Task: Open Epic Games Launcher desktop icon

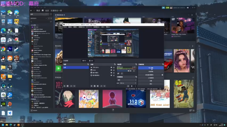Action: click(x=10, y=69)
